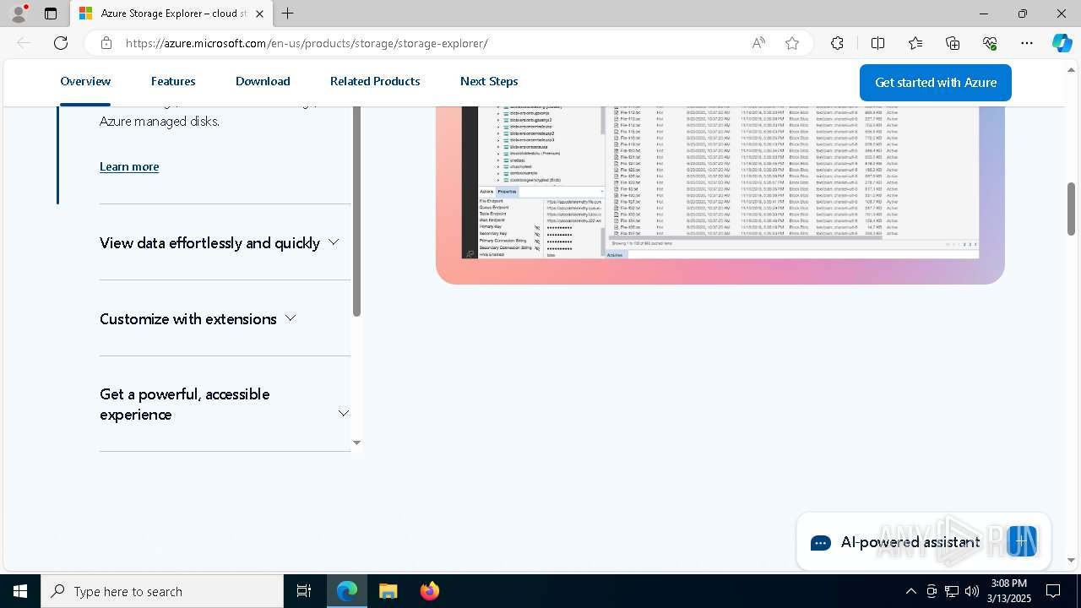Image resolution: width=1081 pixels, height=608 pixels.
Task: Close the Azure Storage Explorer tab
Action: point(259,14)
